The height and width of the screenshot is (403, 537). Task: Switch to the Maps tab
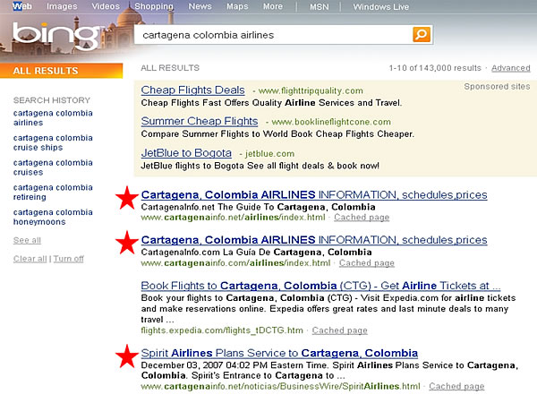pyautogui.click(x=237, y=6)
